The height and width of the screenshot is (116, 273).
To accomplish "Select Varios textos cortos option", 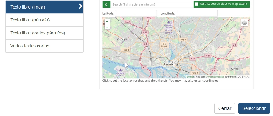I will [45, 46].
